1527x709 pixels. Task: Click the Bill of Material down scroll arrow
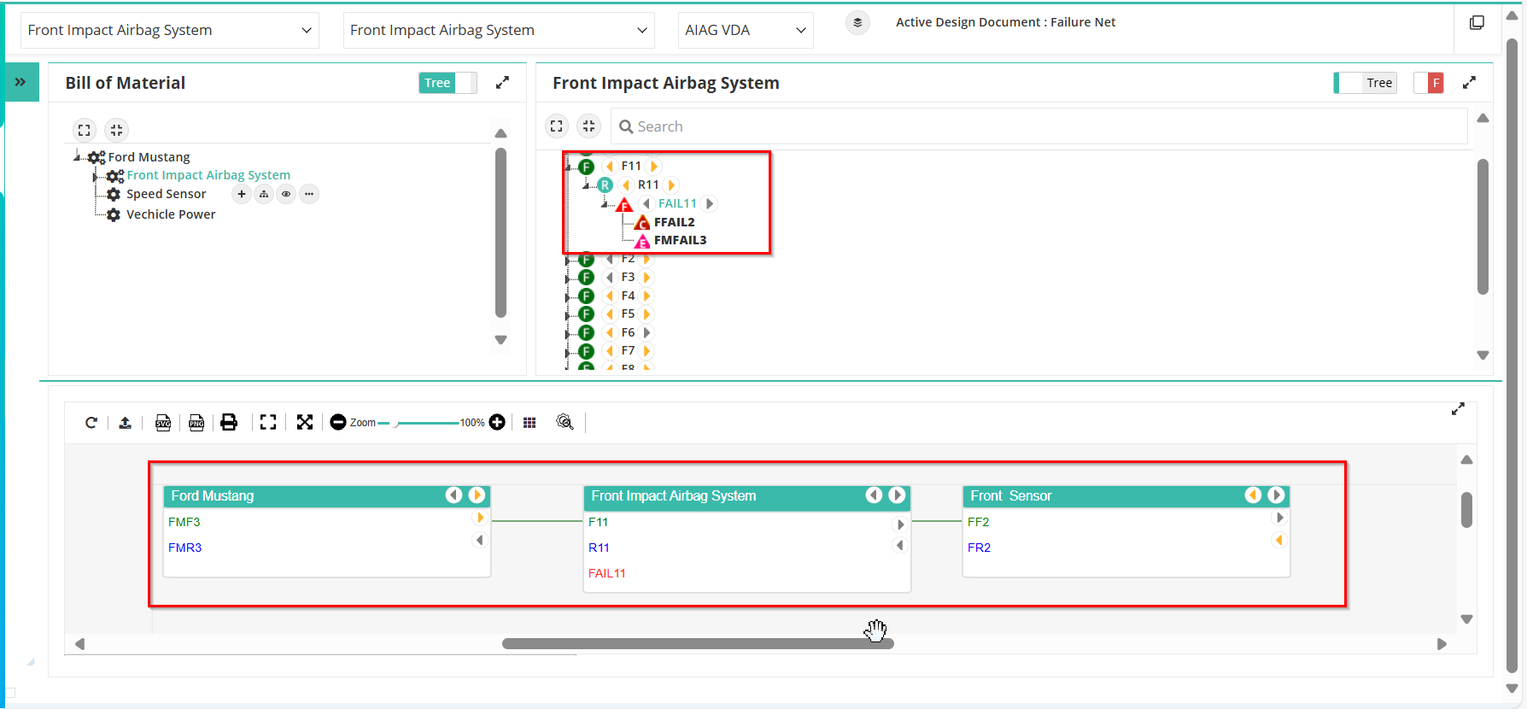click(x=501, y=340)
